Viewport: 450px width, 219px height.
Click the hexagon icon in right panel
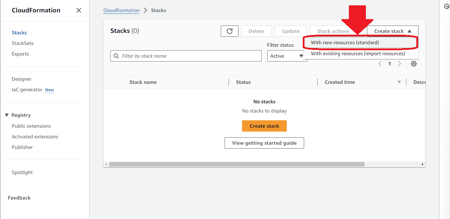point(447,6)
